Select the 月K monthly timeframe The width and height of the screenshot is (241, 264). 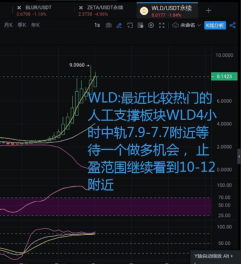click(8, 25)
